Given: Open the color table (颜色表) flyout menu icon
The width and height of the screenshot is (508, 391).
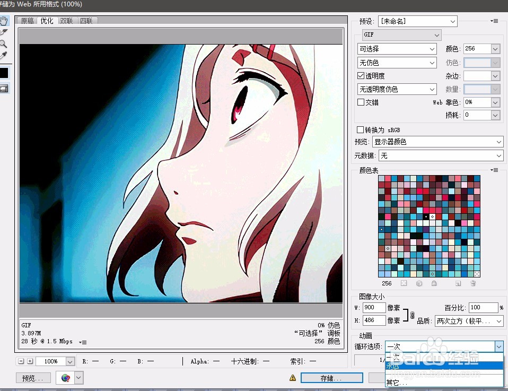Looking at the screenshot, I should [x=494, y=170].
